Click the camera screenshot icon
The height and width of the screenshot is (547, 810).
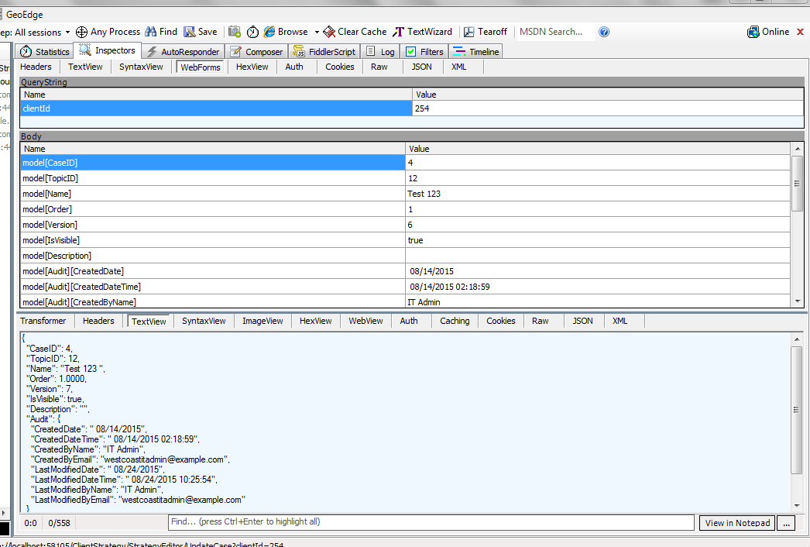(235, 32)
